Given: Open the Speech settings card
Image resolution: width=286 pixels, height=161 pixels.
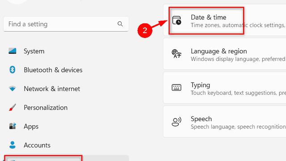Looking at the screenshot, I should pyautogui.click(x=225, y=122).
